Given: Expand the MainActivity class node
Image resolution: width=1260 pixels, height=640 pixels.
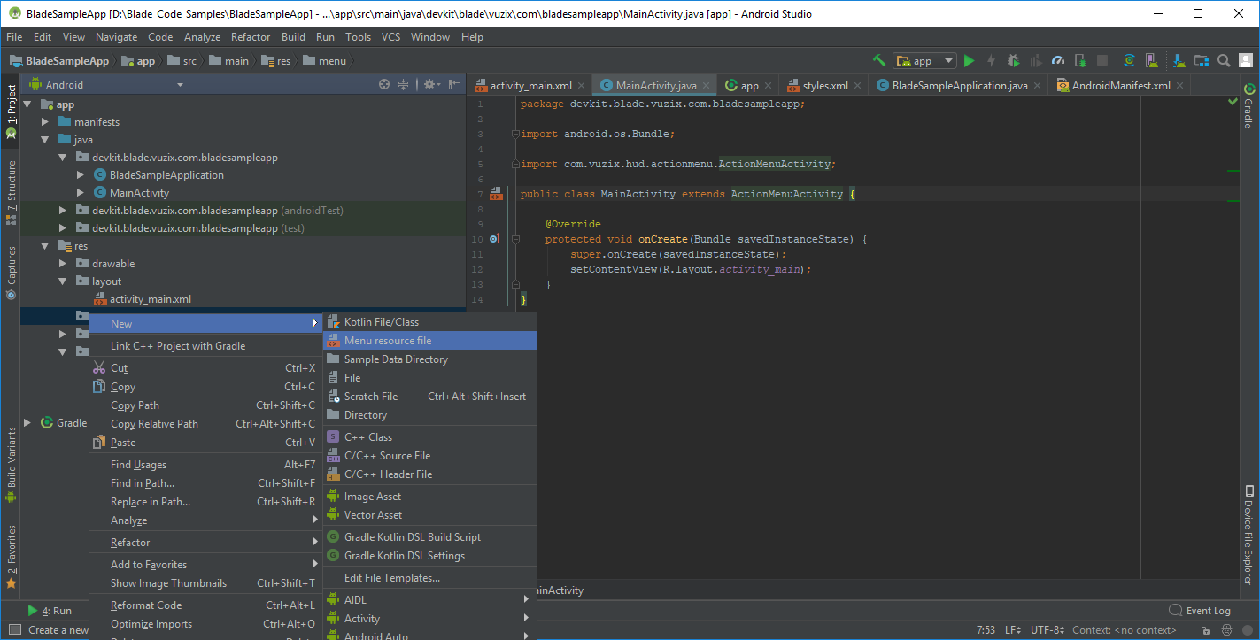Looking at the screenshot, I should [x=81, y=193].
